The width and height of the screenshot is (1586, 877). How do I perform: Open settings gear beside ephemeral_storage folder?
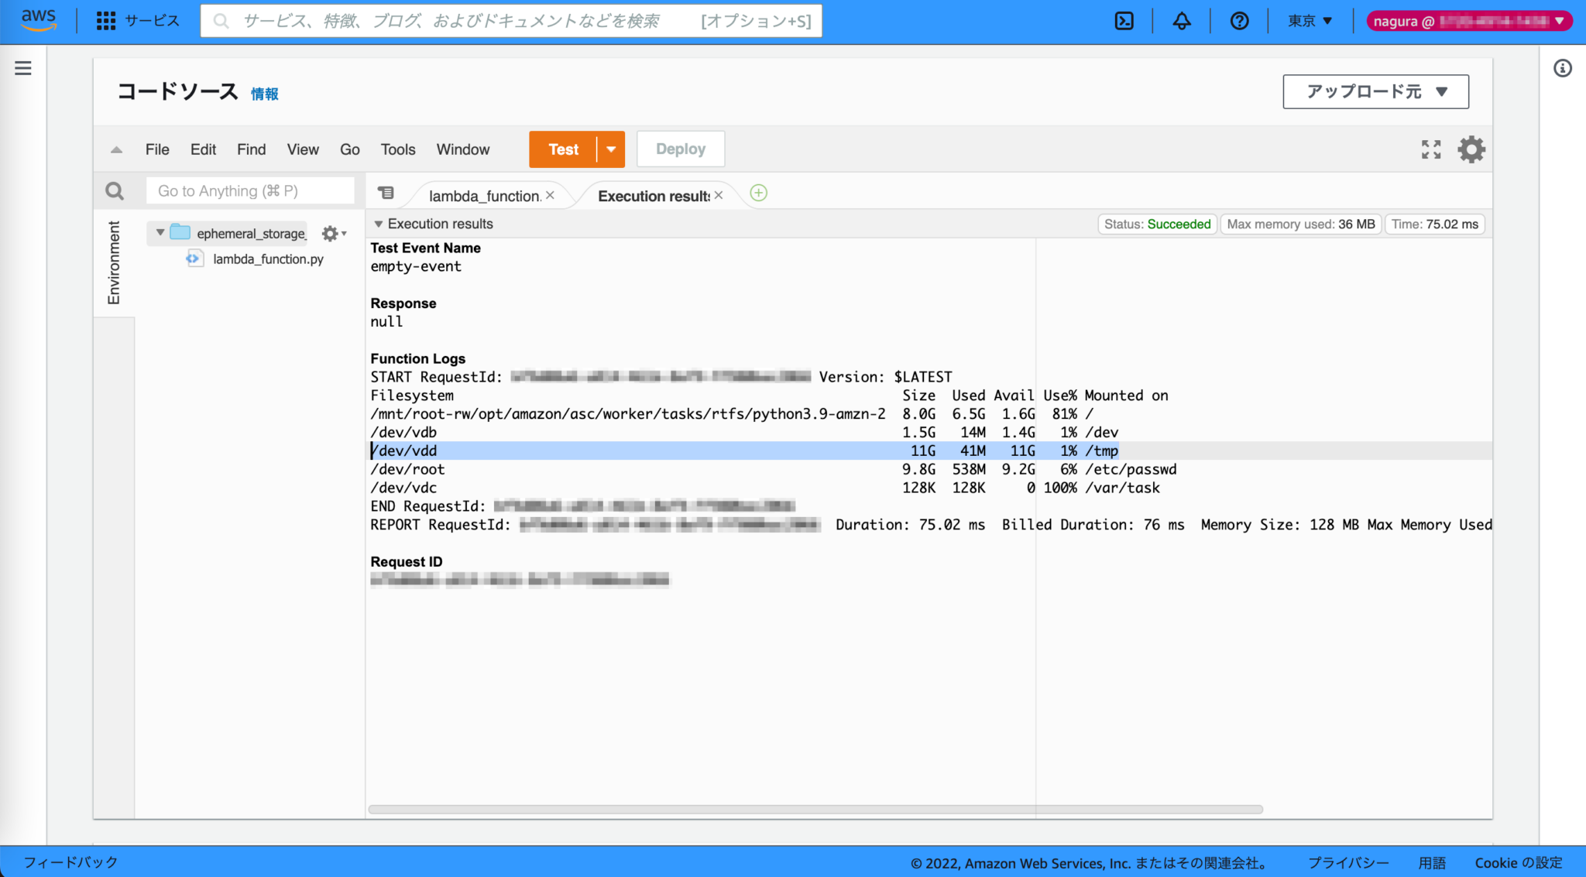330,233
